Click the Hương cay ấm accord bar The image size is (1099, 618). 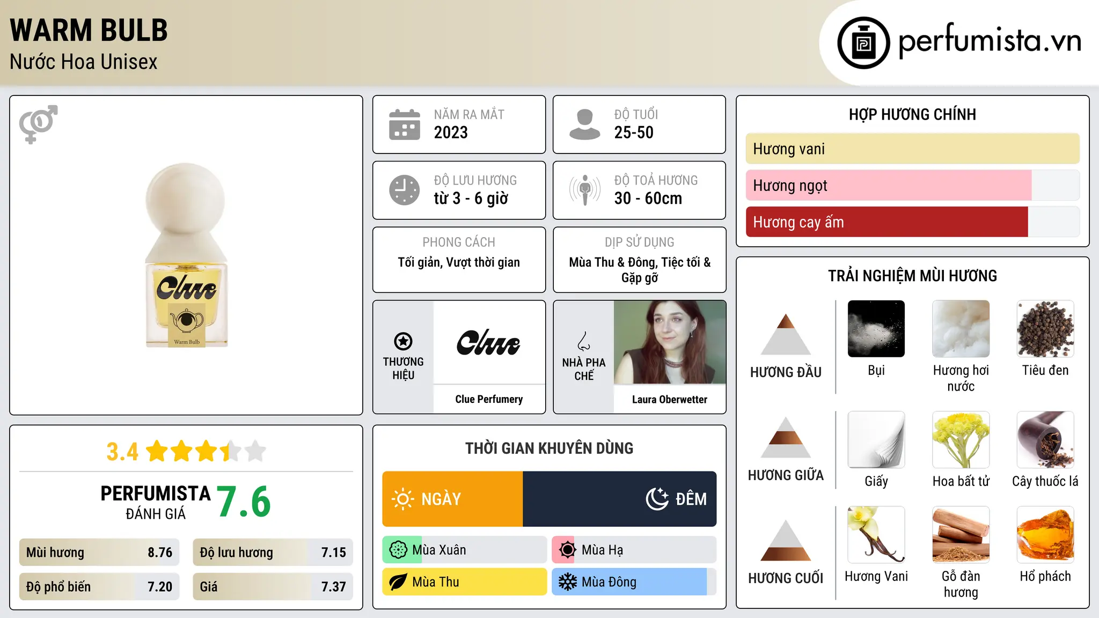click(913, 222)
